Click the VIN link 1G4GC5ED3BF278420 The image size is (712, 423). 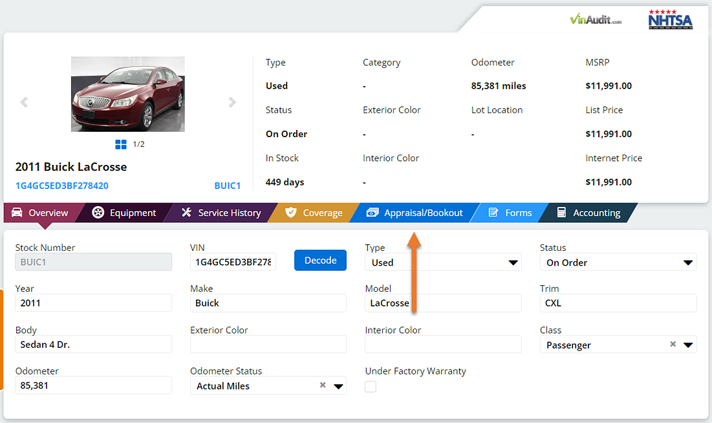[62, 186]
